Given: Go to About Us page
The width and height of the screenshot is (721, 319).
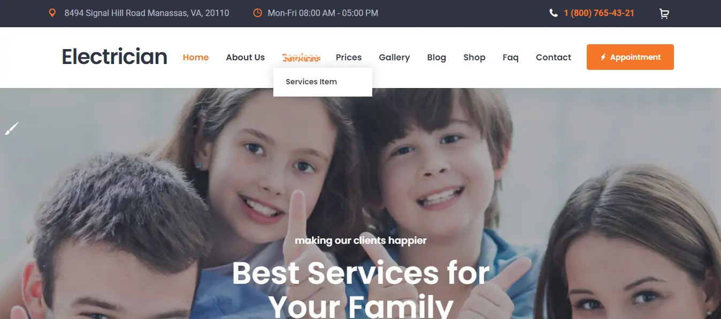Looking at the screenshot, I should [x=246, y=57].
